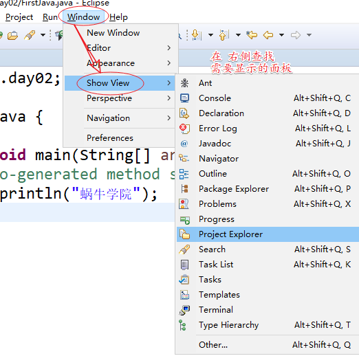Click the Open Type folder toolbar icon
The image size is (359, 356).
click(12, 36)
